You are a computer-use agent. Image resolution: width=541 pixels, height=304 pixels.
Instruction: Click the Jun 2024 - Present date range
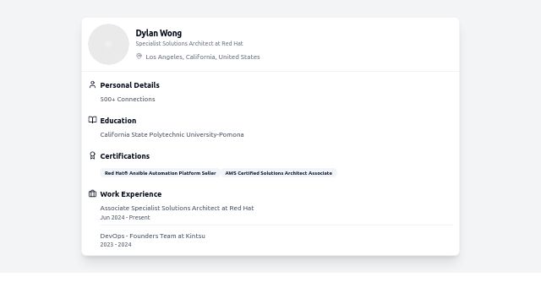(x=125, y=218)
